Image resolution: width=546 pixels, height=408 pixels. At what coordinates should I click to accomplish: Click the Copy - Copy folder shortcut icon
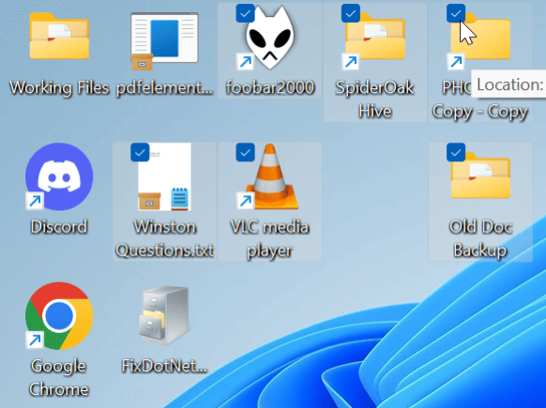click(480, 37)
